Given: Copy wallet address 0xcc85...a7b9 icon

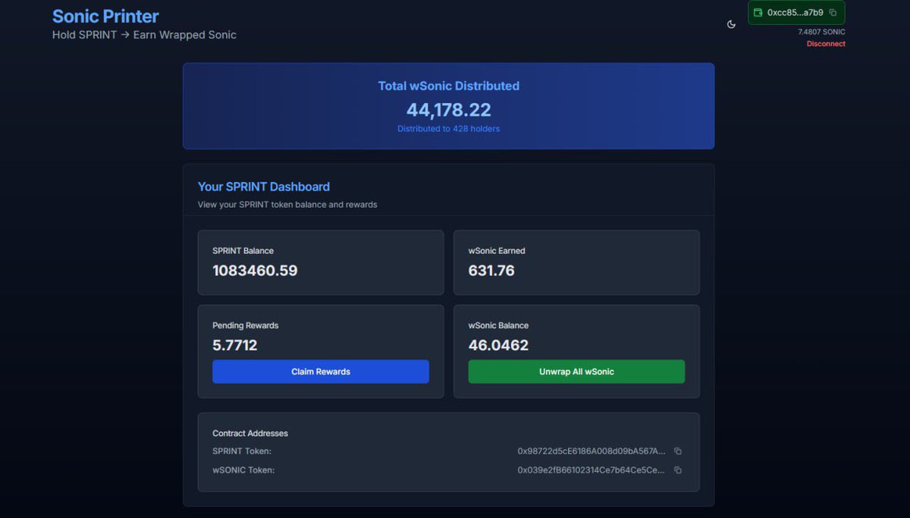Looking at the screenshot, I should coord(833,13).
